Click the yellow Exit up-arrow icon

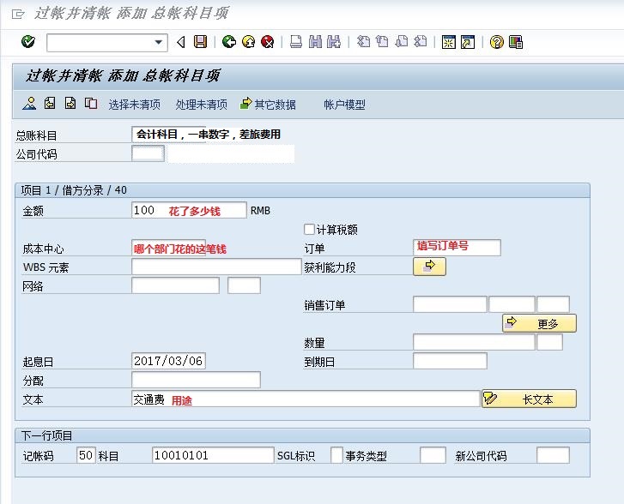(x=249, y=41)
